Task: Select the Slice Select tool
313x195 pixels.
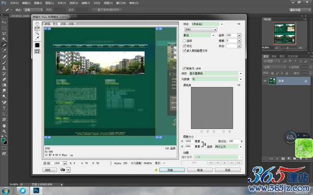Action: pos(37,29)
